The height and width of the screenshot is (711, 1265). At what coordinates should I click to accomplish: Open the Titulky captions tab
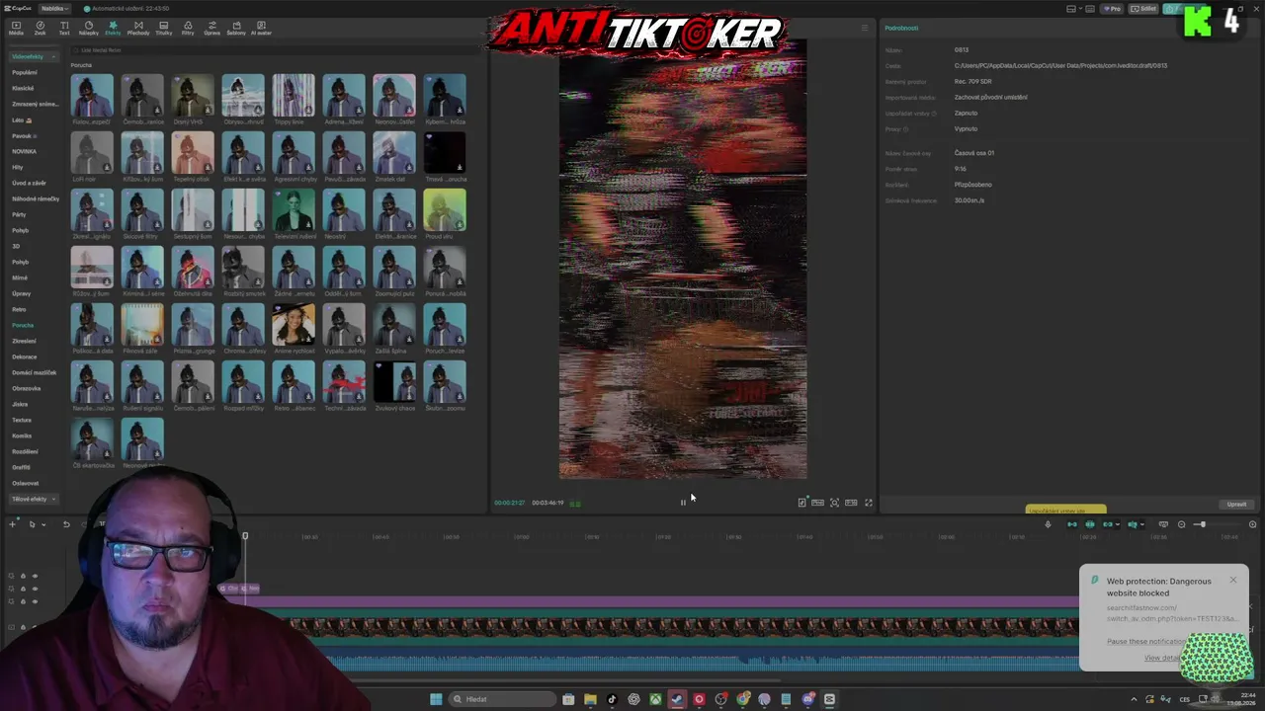[x=164, y=28]
